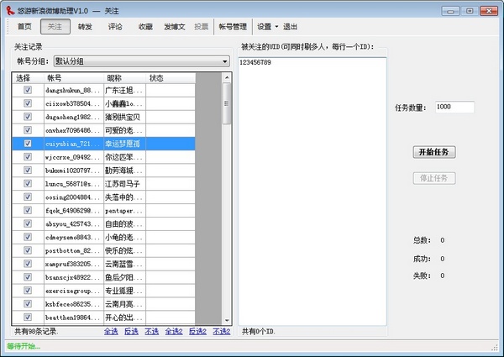Go to the 收藏 favorites tab
504x357 pixels.
click(145, 27)
